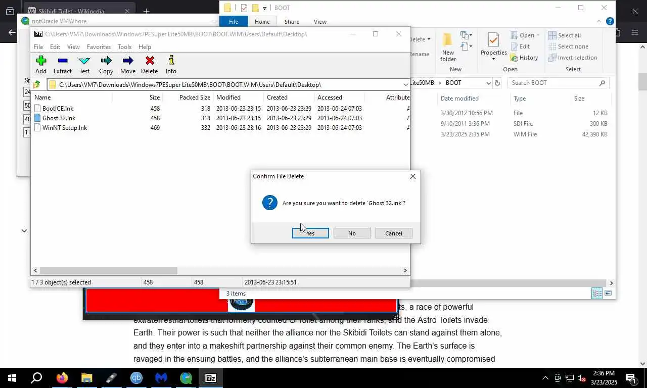Open qBittorrent from the taskbar
This screenshot has width=647, height=388.
[136, 378]
